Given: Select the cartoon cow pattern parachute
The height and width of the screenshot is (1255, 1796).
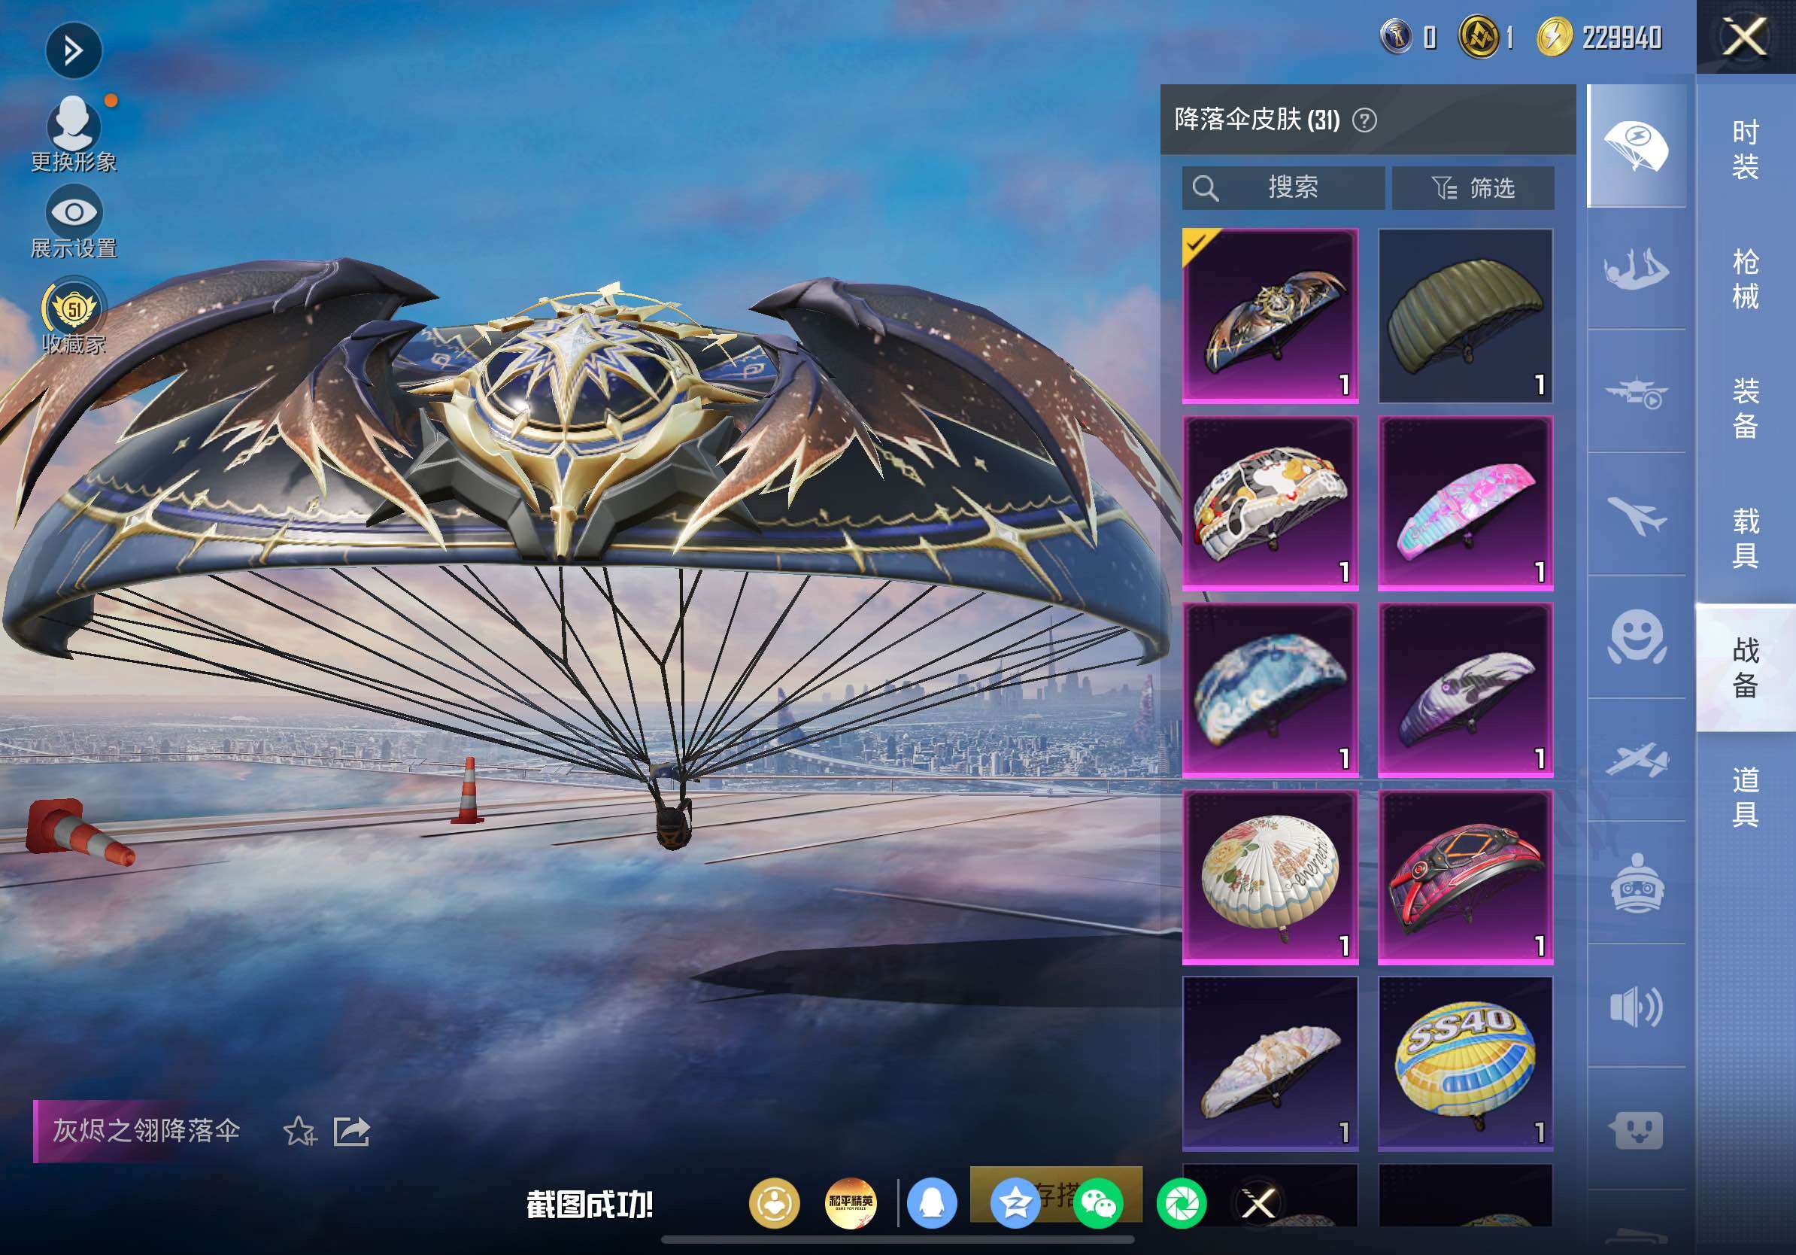Looking at the screenshot, I should point(1270,503).
